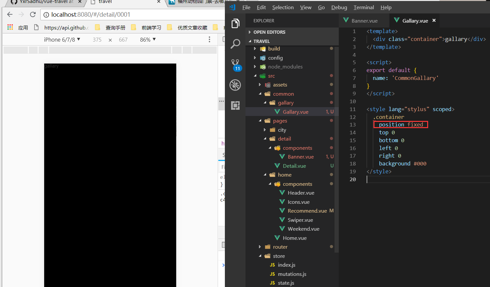
Task: Edit the 667 height field
Action: 123,40
